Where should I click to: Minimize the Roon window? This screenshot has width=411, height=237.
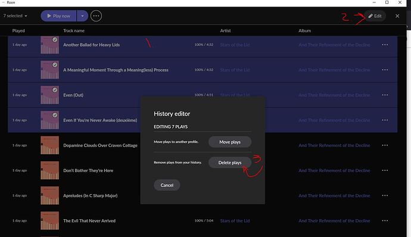click(374, 2)
